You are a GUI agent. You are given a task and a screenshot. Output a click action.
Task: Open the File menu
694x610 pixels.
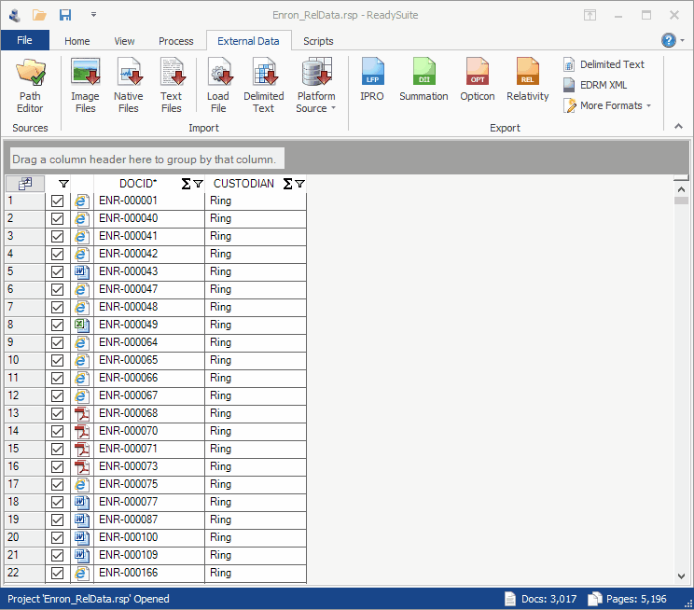coord(25,40)
